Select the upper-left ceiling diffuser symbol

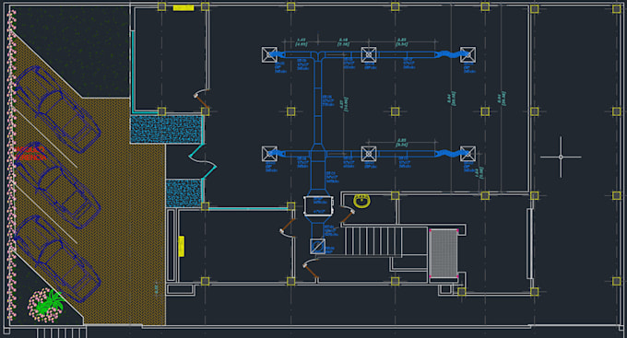[269, 54]
